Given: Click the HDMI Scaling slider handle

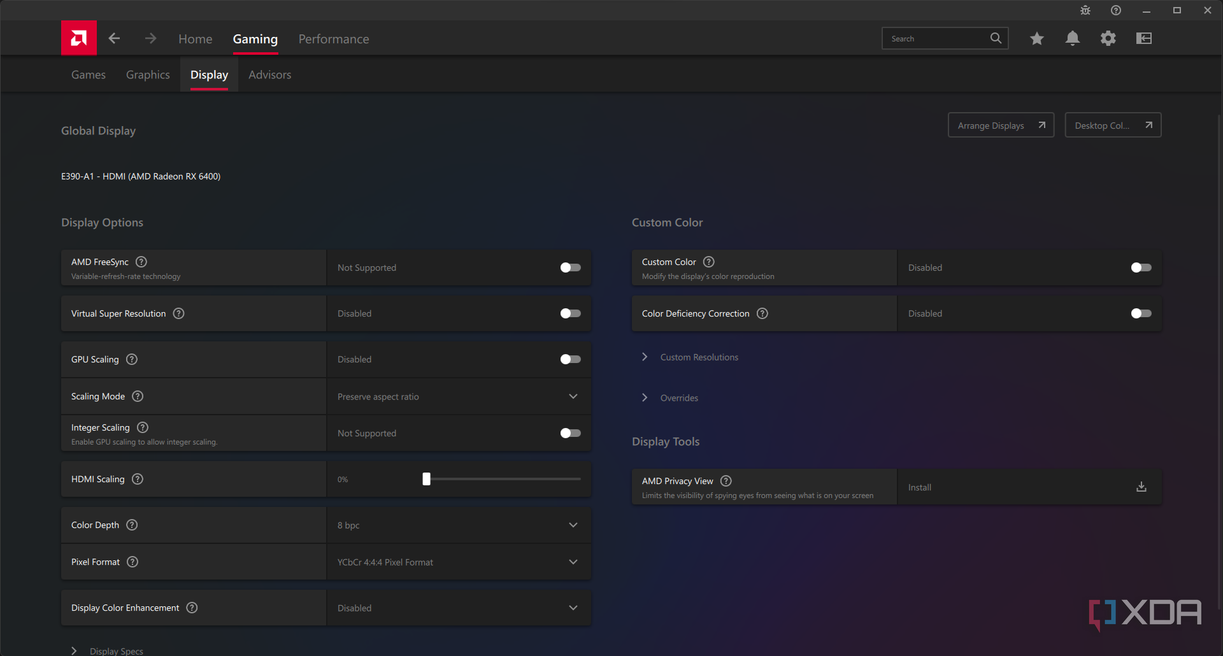Looking at the screenshot, I should (427, 479).
